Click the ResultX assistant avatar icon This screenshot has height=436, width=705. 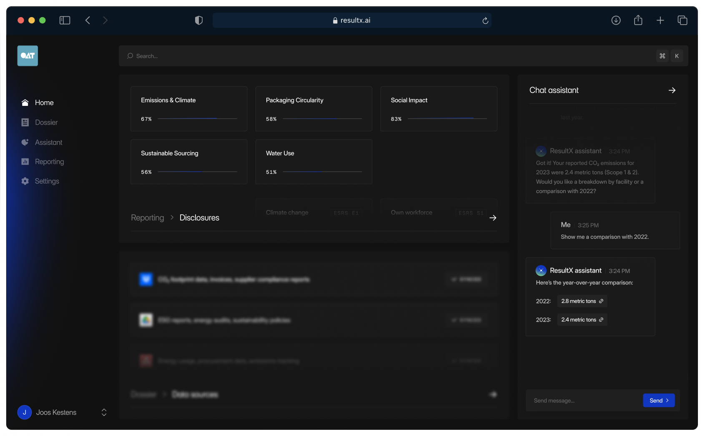click(x=541, y=270)
